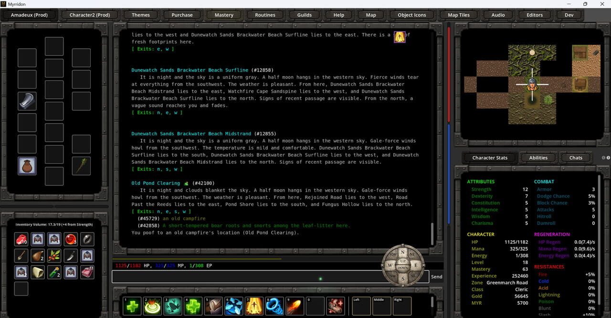Open the Routines menu
Image resolution: width=611 pixels, height=318 pixels.
click(x=265, y=15)
